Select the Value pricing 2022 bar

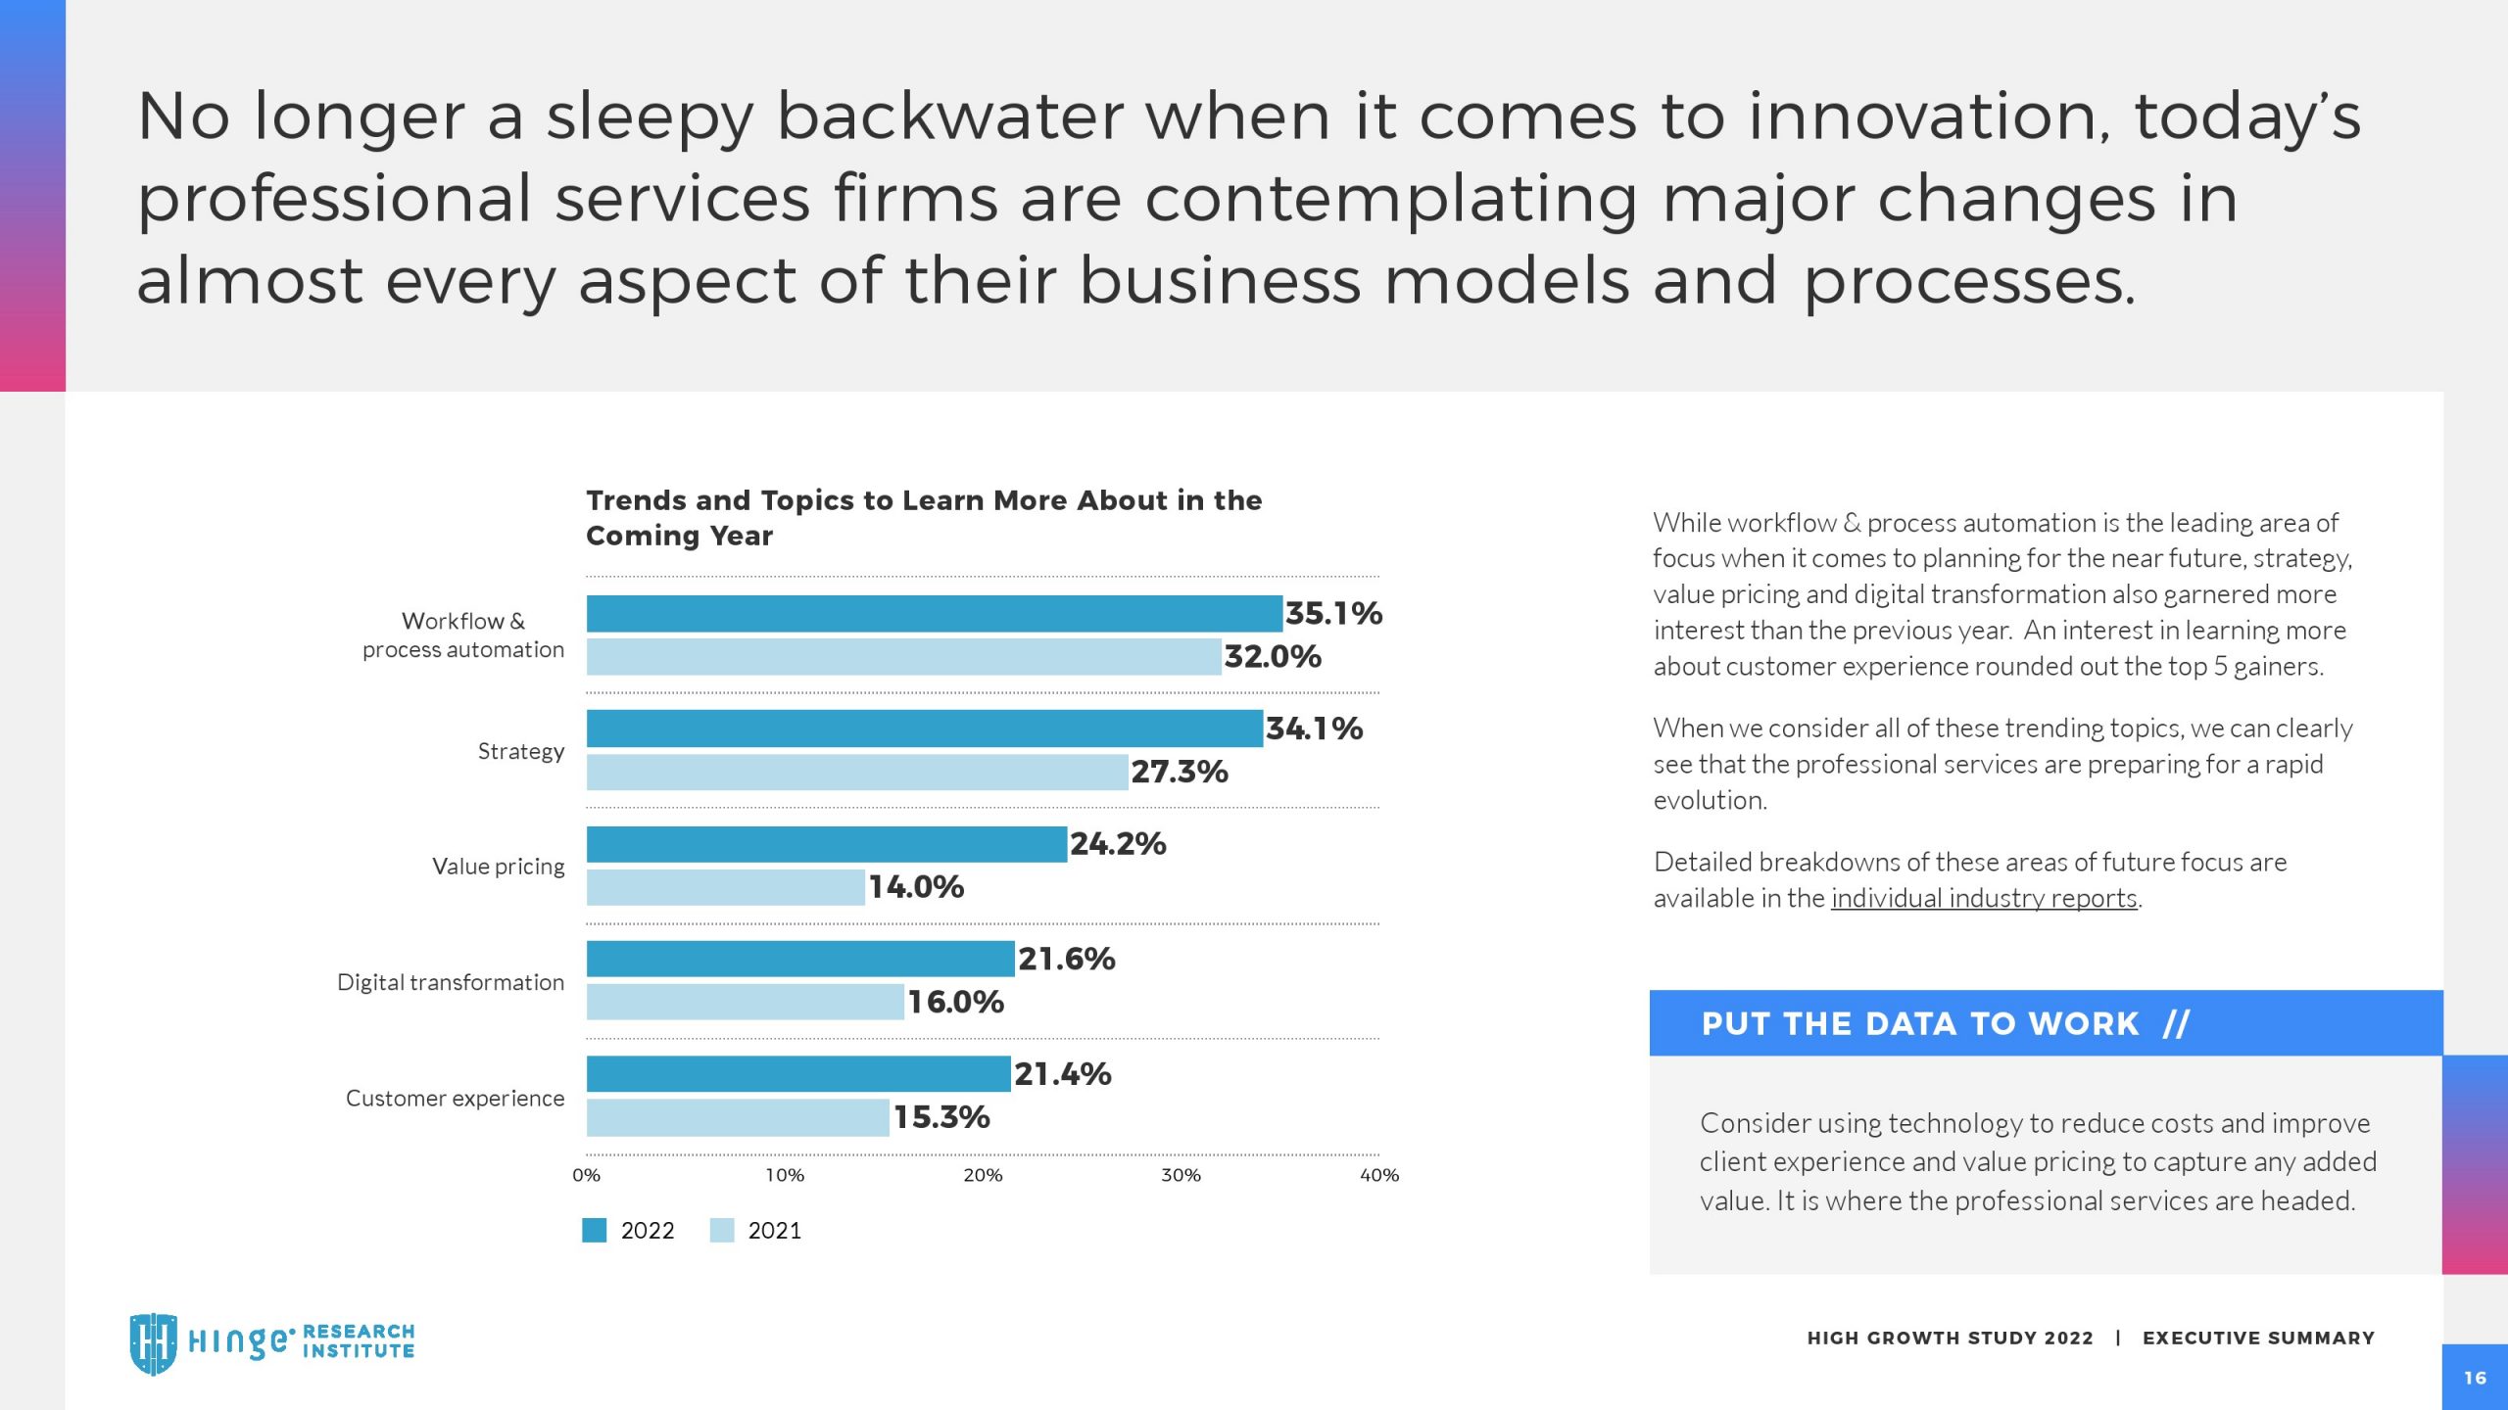(x=826, y=844)
